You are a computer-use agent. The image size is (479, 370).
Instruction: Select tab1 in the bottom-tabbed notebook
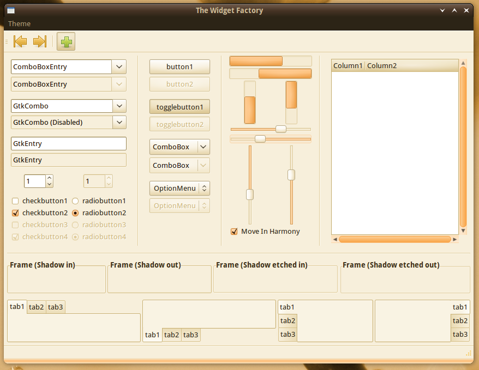(152, 335)
